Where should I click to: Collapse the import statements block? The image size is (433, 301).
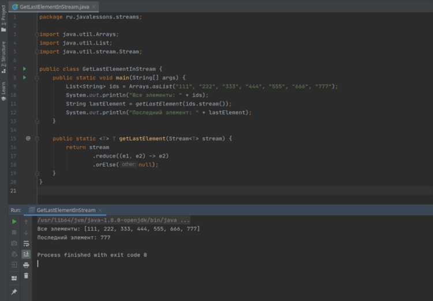click(37, 35)
